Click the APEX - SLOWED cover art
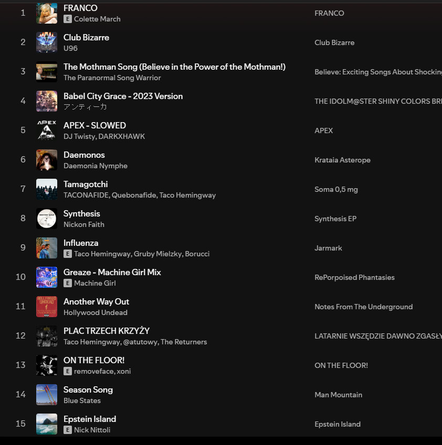Viewport: 442px width, 445px height. point(47,131)
